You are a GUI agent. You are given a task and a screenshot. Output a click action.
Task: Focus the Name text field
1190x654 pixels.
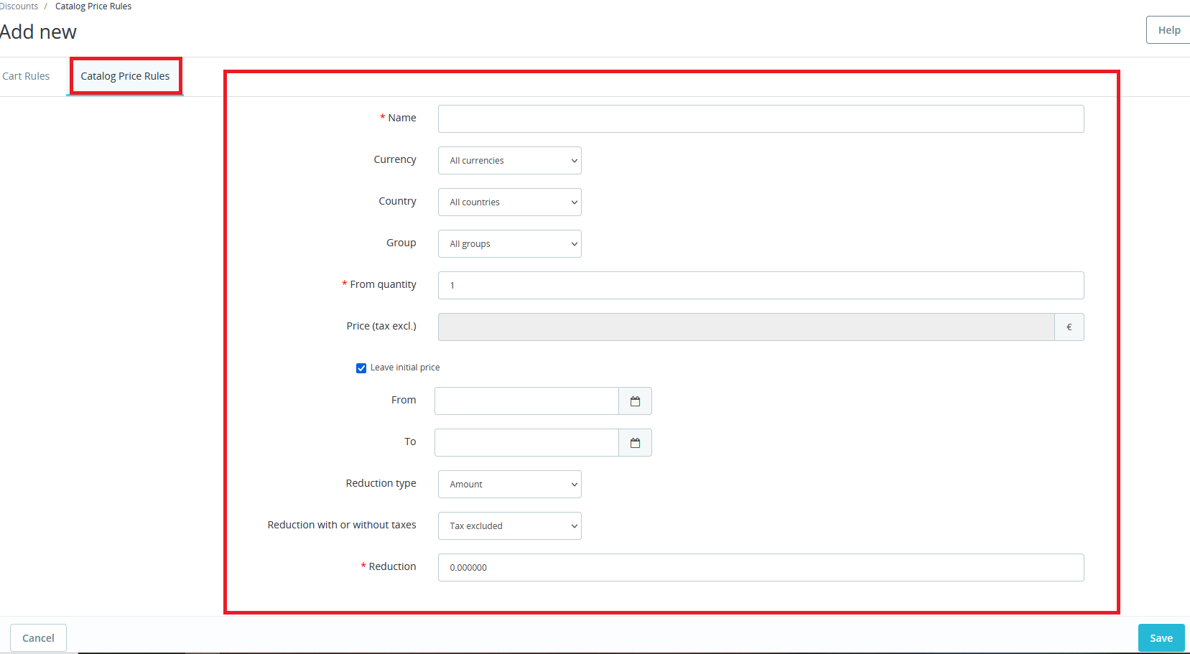point(761,119)
